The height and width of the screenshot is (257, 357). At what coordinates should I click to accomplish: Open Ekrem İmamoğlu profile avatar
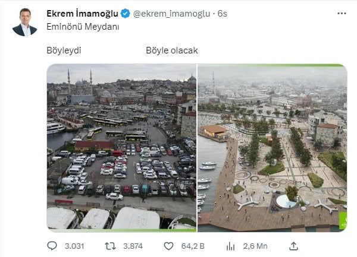point(24,22)
